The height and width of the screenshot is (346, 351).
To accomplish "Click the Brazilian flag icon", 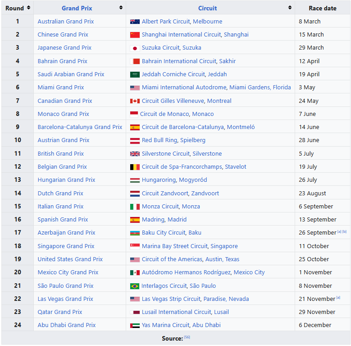I will pyautogui.click(x=135, y=286).
